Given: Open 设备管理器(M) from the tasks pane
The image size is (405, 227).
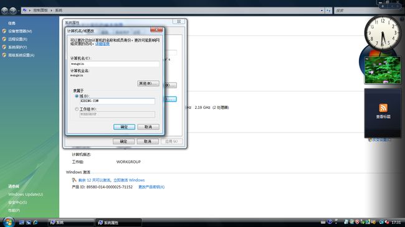Looking at the screenshot, I should click(x=20, y=31).
